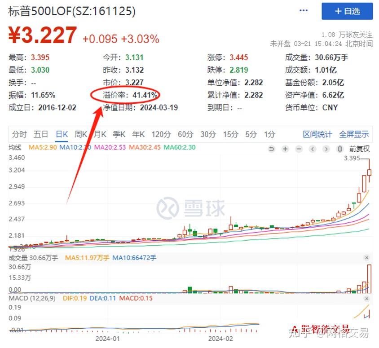Image resolution: width=379 pixels, height=348 pixels.
Task: Close the volume panel with its × button
Action: pyautogui.click(x=367, y=258)
